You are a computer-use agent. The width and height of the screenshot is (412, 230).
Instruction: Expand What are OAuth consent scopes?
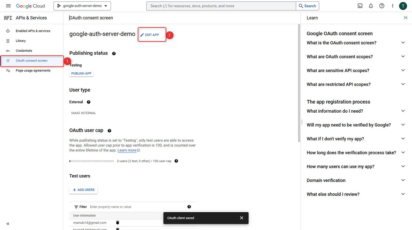403,56
